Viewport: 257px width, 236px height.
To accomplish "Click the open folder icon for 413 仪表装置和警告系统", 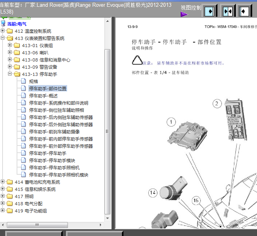I will click(10, 38).
